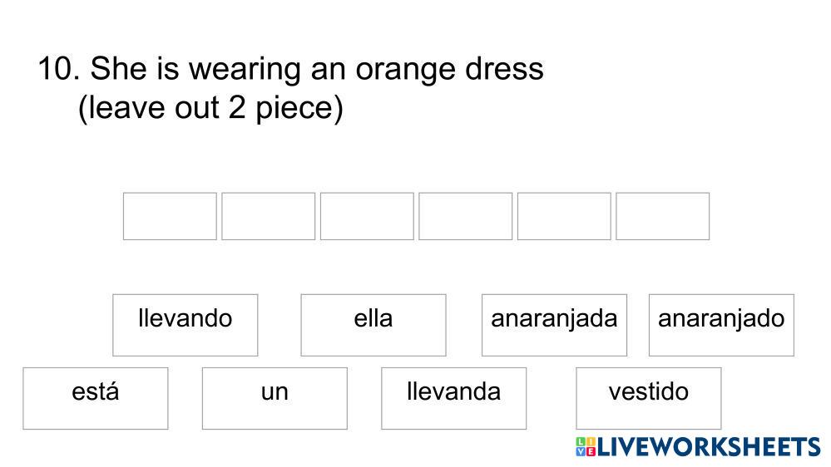
Task: Select the 'vestido' word tile
Action: 648,398
